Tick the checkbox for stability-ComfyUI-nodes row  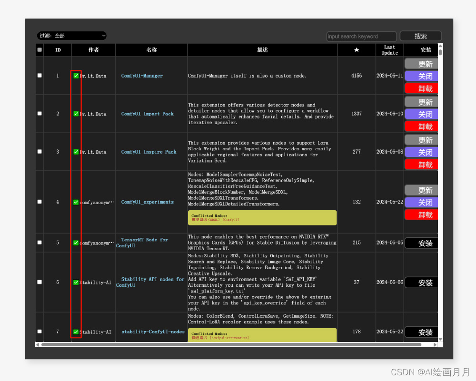[x=40, y=332]
